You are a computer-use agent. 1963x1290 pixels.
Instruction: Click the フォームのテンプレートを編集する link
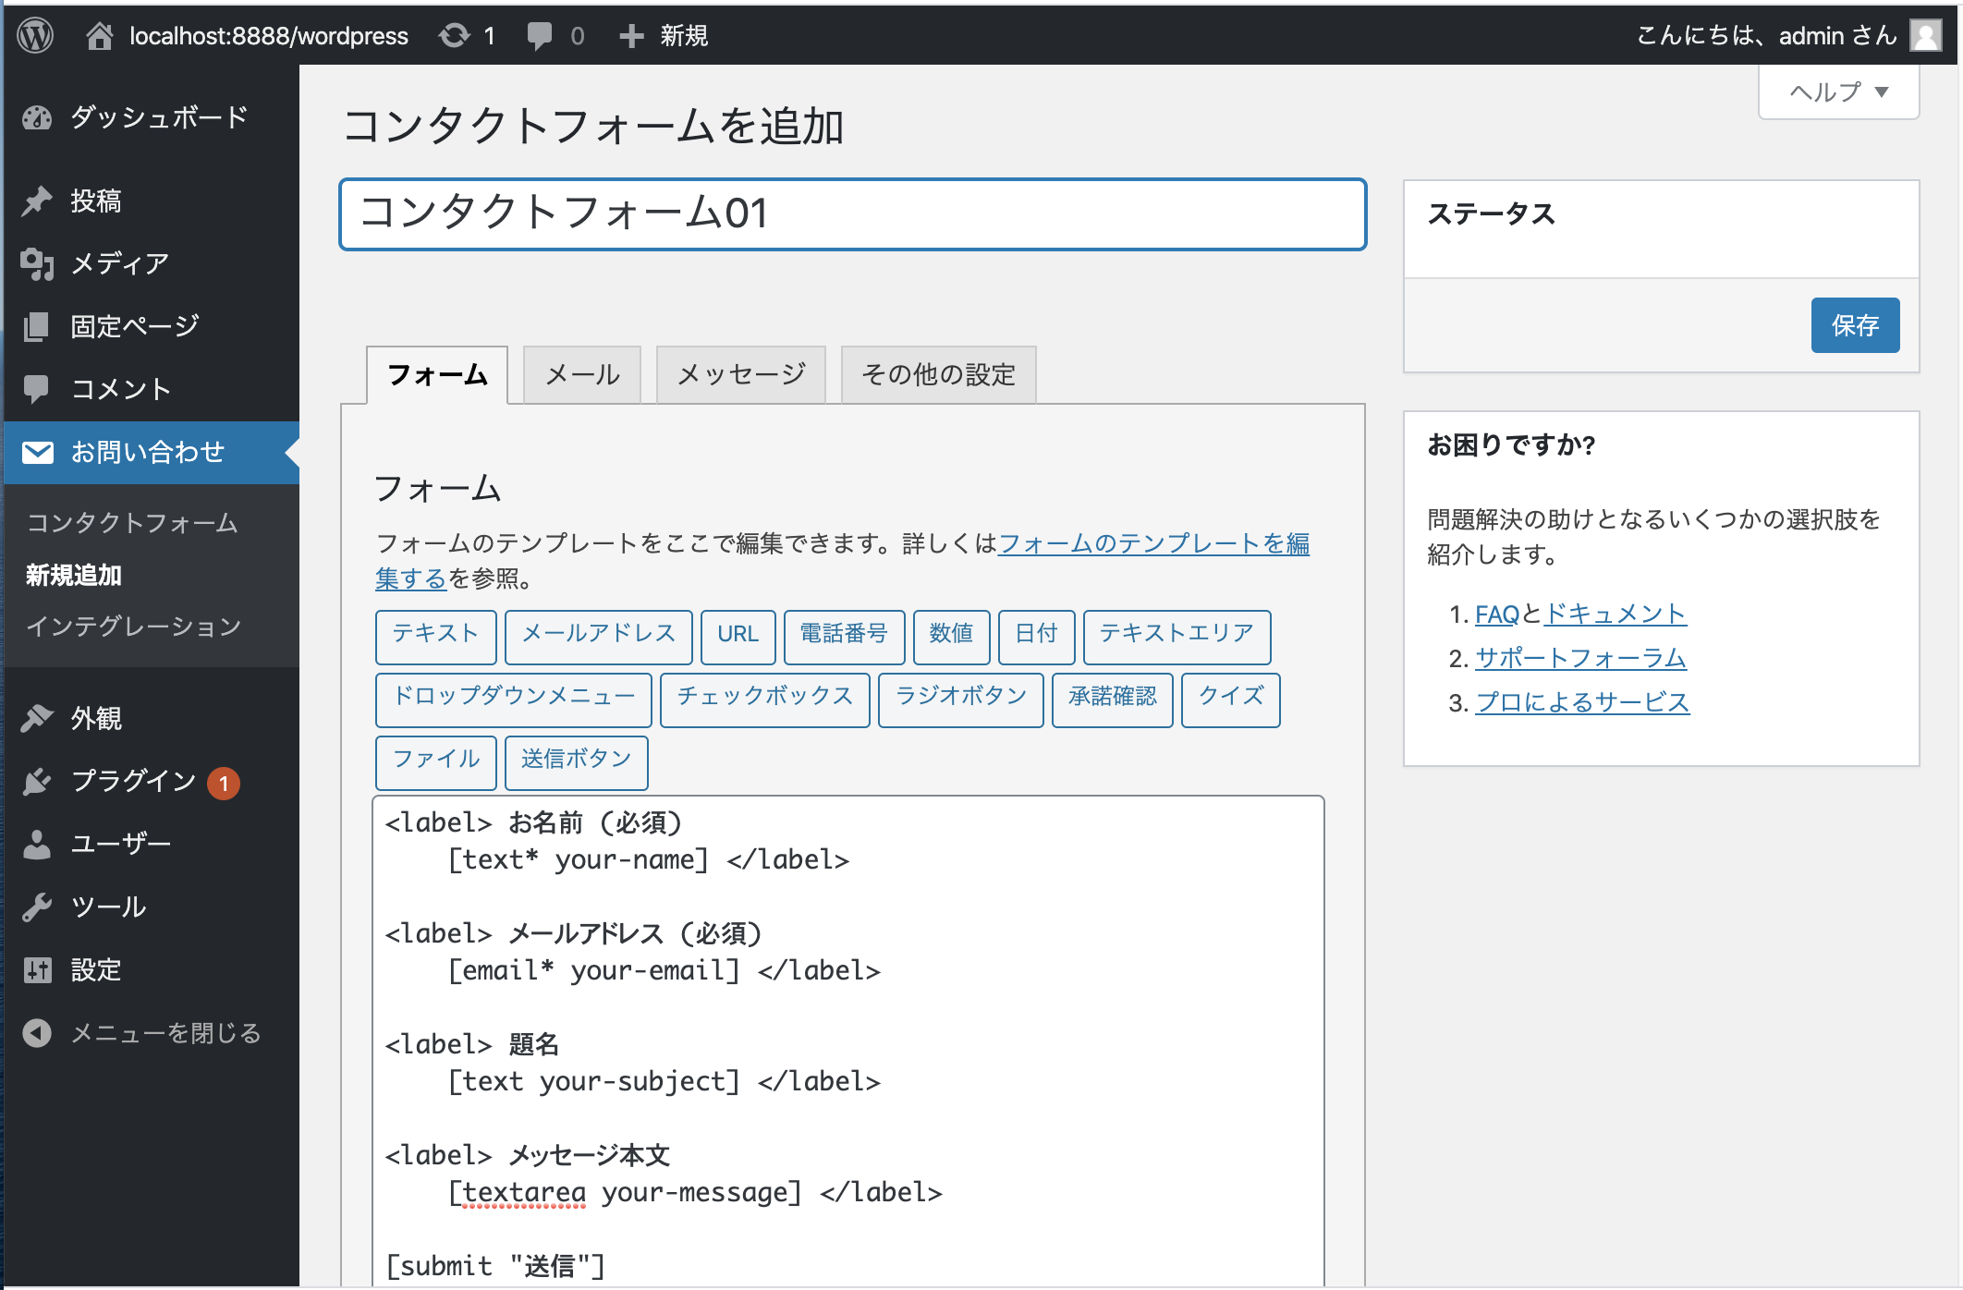coord(1153,544)
